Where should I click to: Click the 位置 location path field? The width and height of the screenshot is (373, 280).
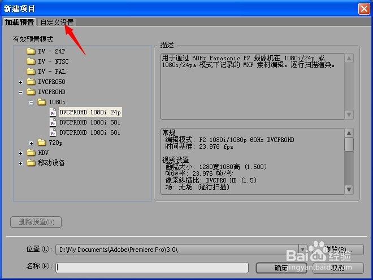coord(177,250)
